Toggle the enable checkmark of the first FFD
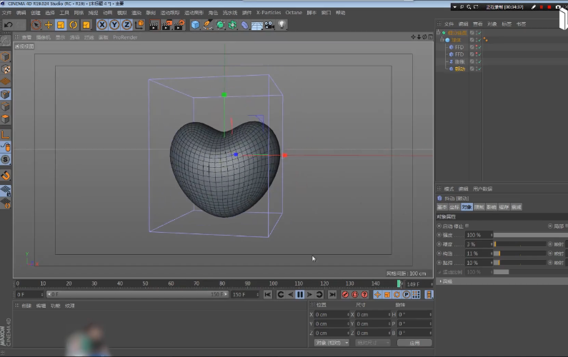 click(479, 47)
